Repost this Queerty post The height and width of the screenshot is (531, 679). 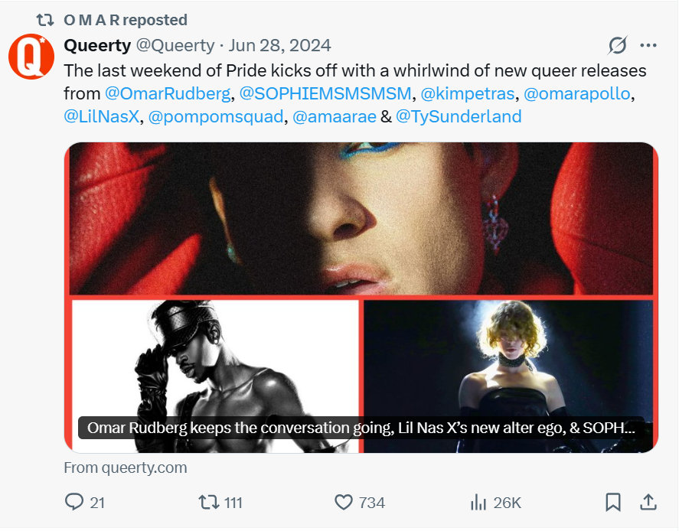pos(207,502)
